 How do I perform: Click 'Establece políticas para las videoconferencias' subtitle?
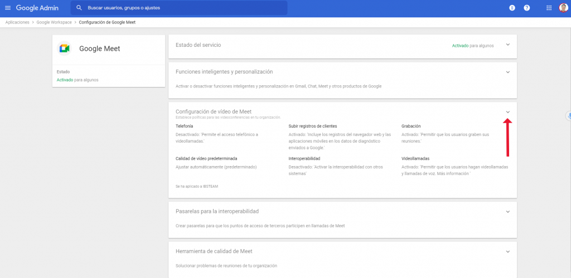(228, 118)
